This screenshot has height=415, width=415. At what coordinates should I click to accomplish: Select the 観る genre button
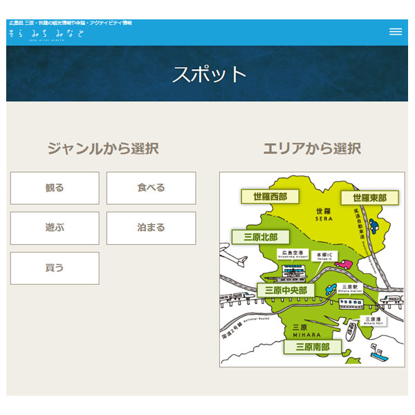click(x=55, y=188)
